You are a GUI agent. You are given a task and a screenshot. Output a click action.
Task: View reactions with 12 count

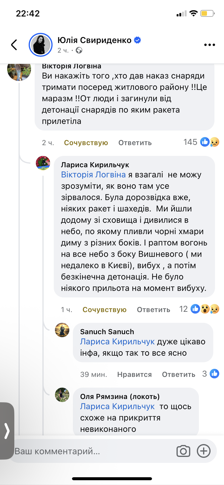199,309
